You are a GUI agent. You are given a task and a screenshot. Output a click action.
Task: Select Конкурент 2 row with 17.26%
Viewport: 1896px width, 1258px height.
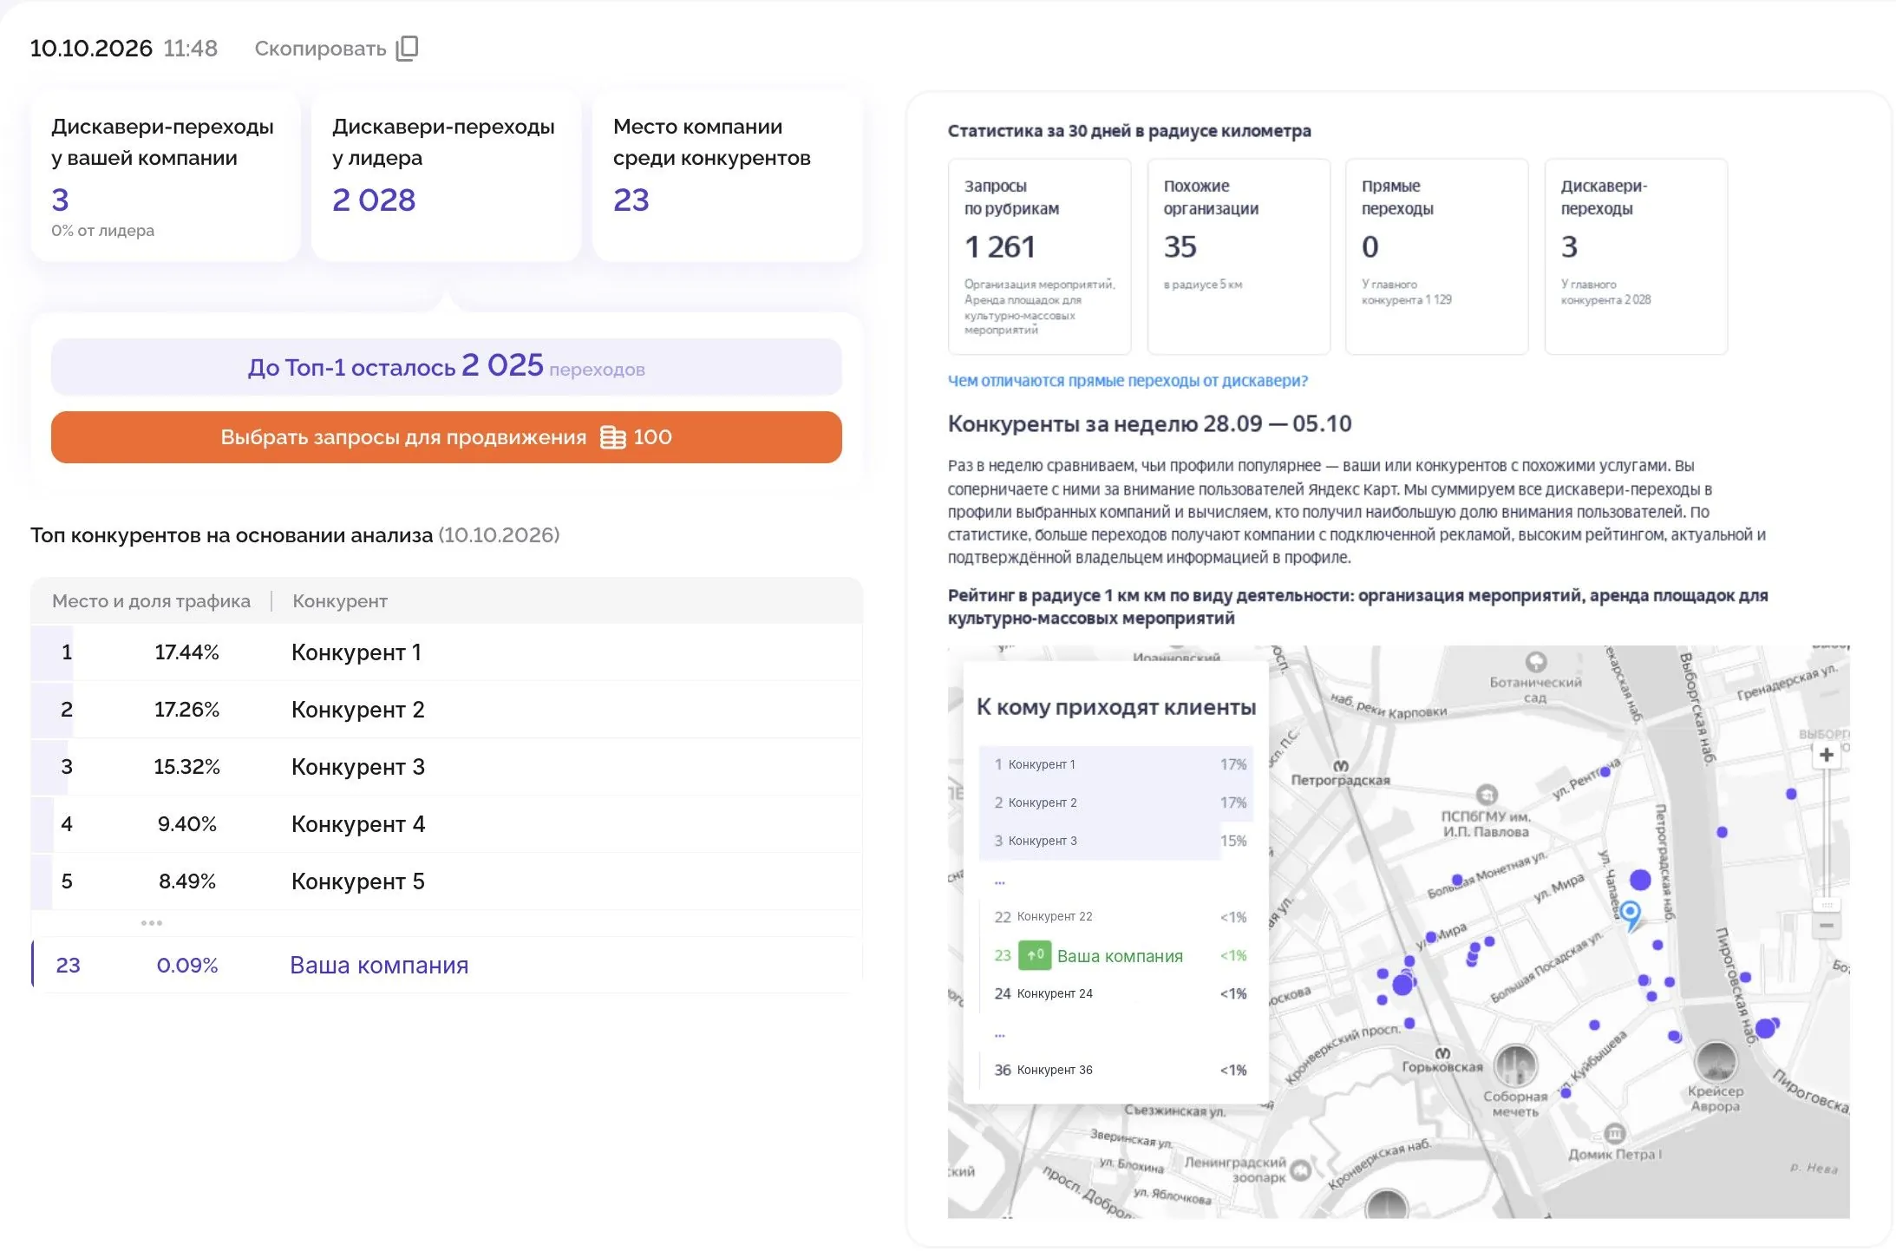447,710
